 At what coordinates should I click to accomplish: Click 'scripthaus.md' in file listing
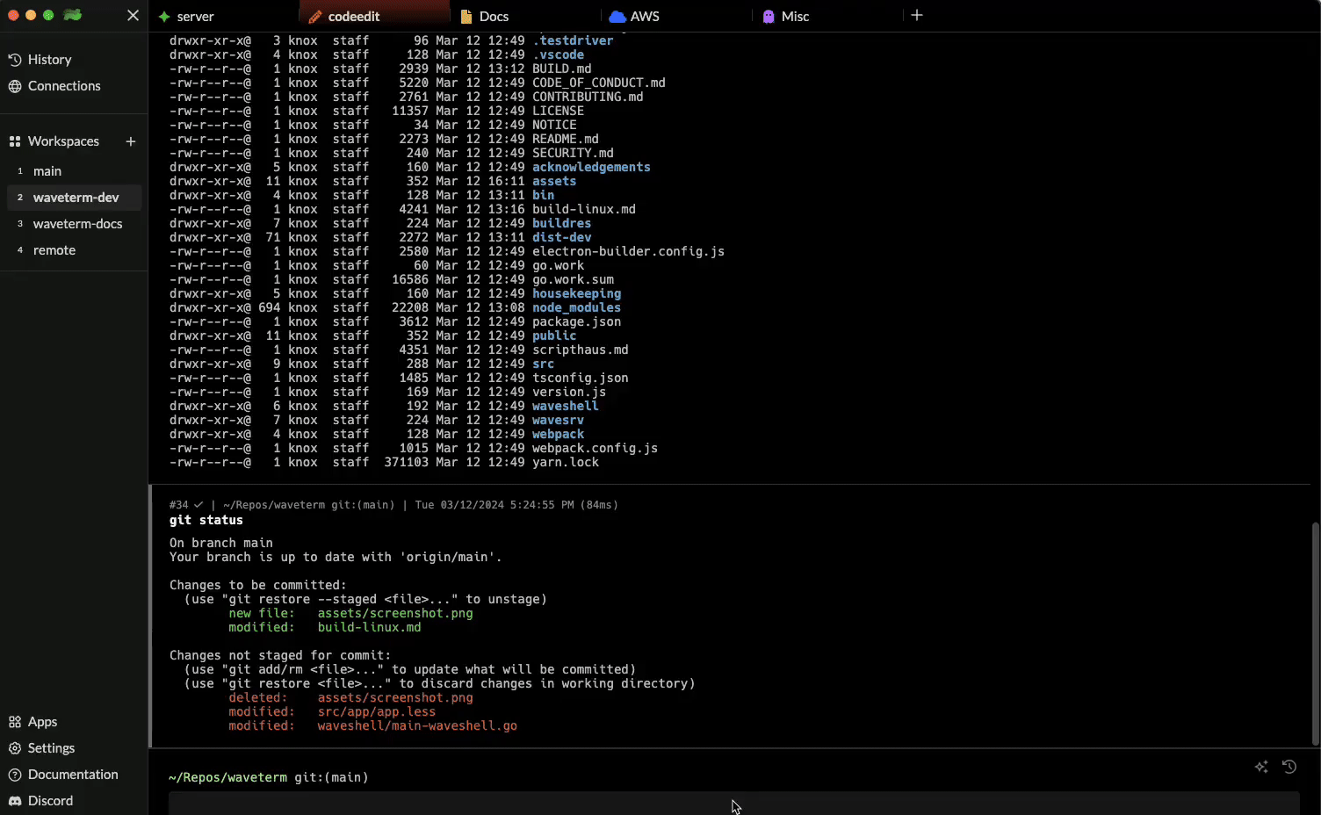[x=581, y=350]
